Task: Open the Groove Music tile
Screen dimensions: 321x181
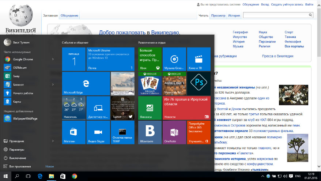Action: click(x=174, y=59)
